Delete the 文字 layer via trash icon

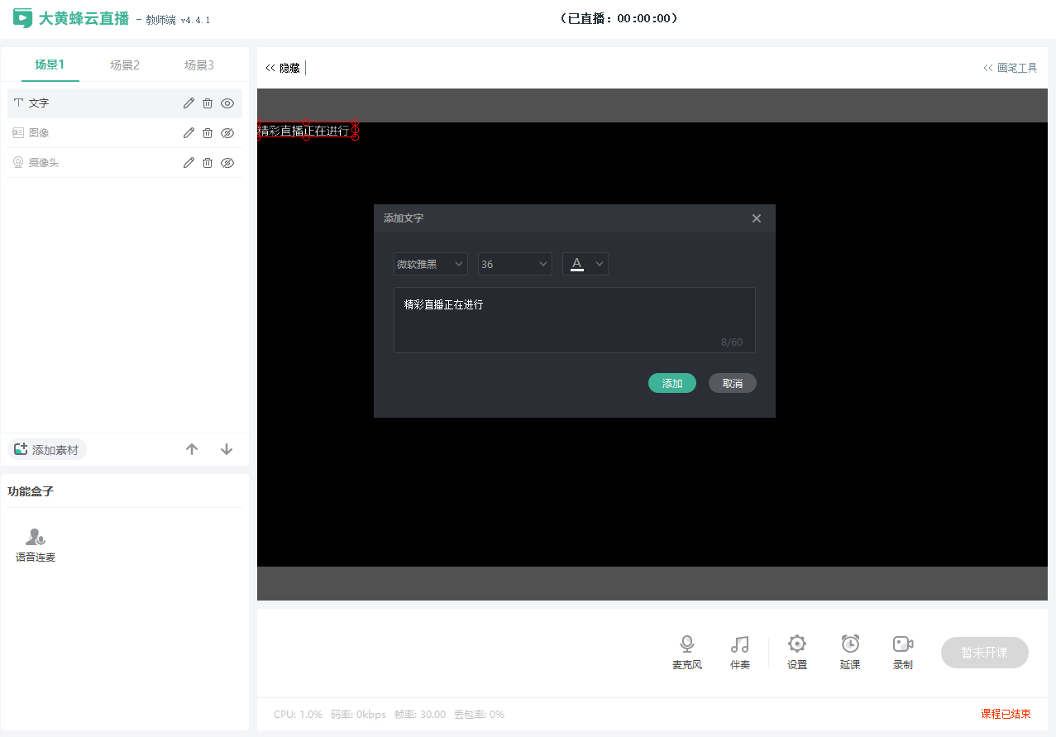point(208,103)
